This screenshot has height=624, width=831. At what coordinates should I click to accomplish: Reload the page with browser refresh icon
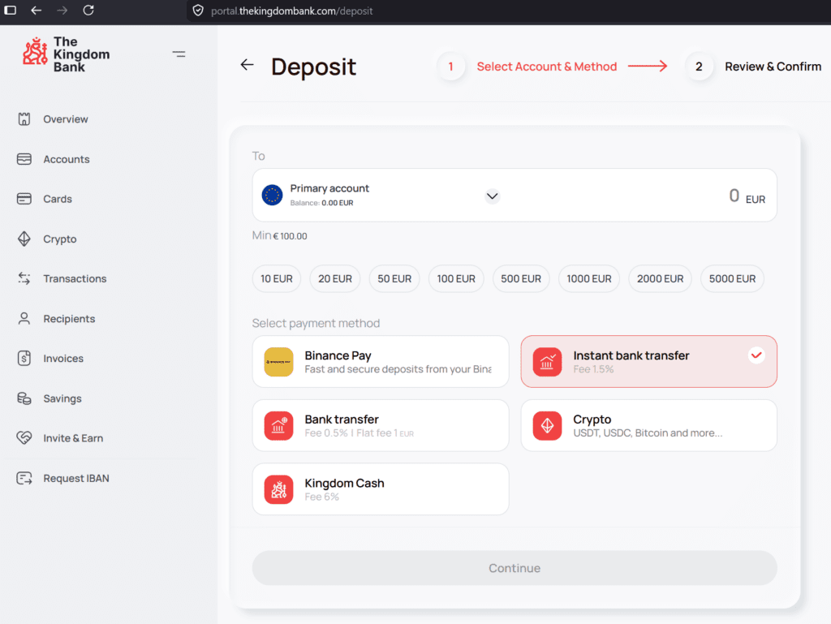pyautogui.click(x=88, y=10)
